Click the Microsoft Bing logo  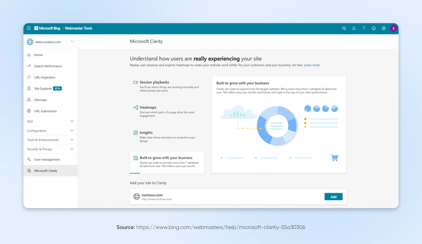47,28
